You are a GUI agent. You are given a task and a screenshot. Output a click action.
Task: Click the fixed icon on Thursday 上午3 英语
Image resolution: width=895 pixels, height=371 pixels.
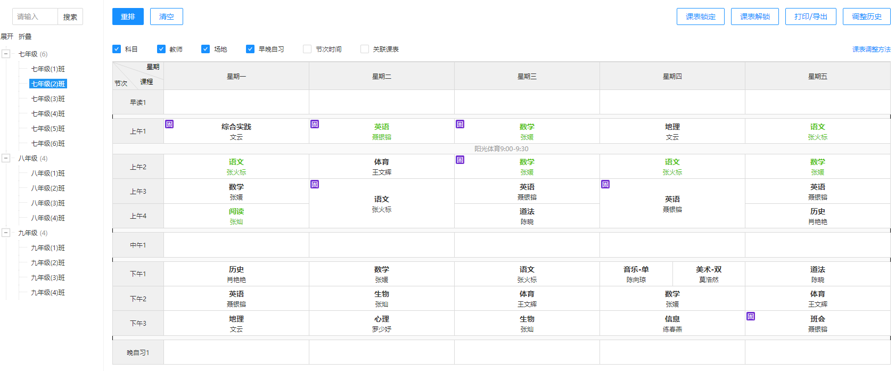(605, 184)
